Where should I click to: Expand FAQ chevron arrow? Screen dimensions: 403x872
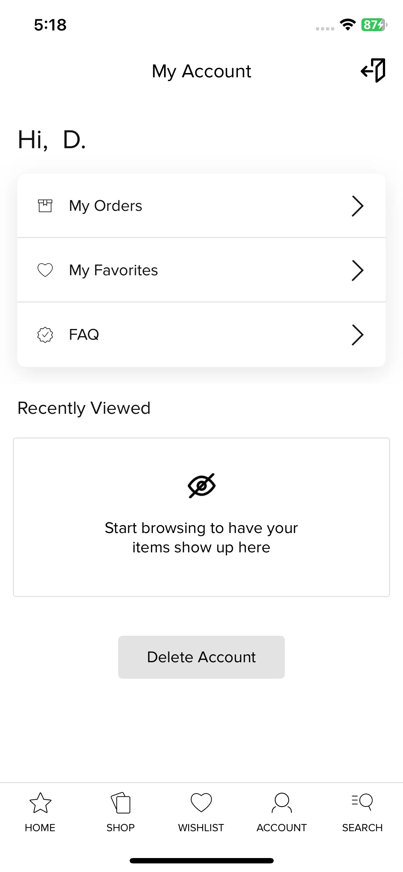pos(358,335)
